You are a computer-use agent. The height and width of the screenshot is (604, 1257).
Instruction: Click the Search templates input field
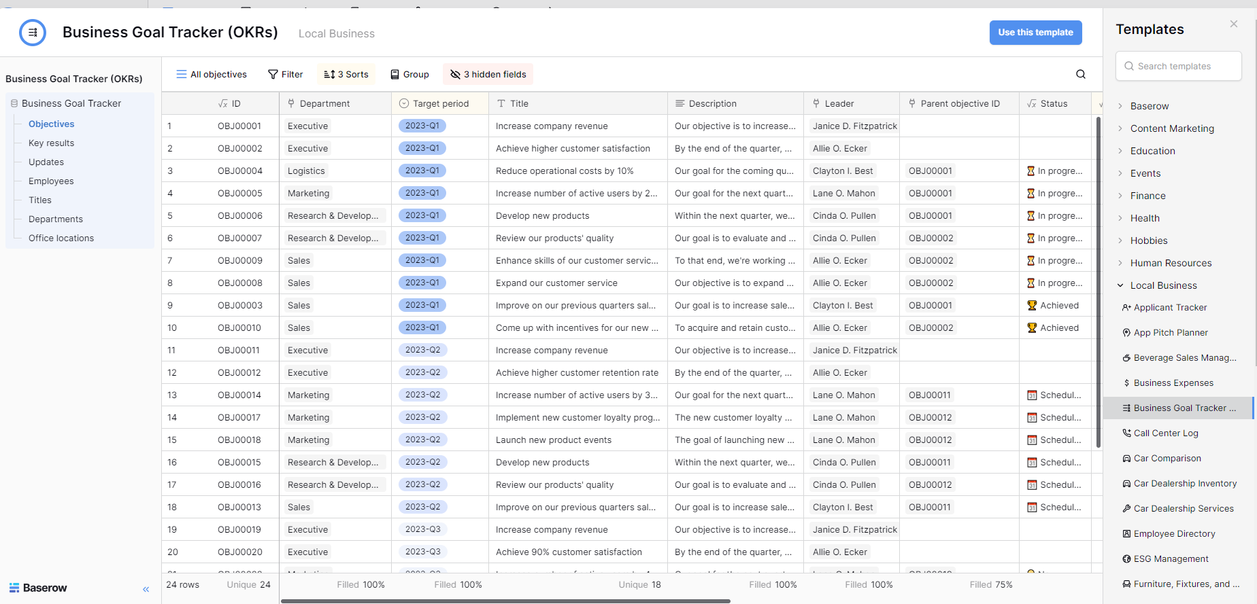tap(1178, 66)
